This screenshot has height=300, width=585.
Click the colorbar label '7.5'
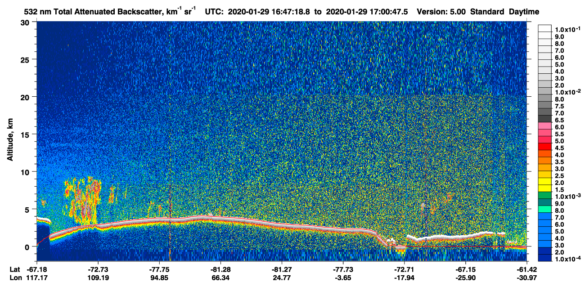click(x=559, y=106)
